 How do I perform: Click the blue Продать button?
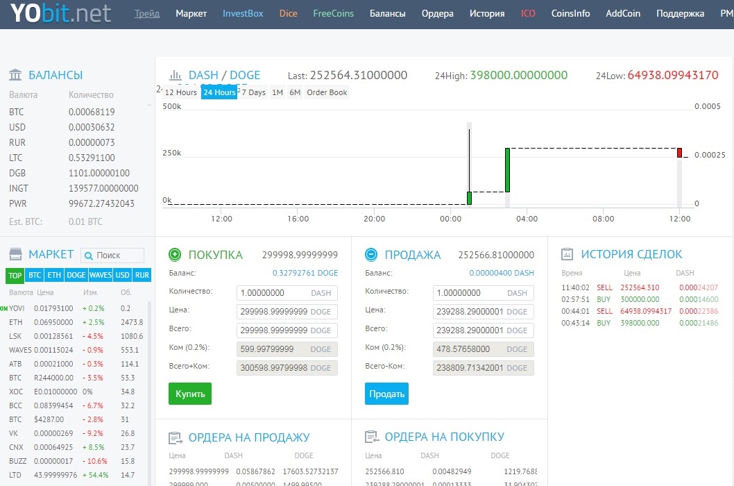386,394
